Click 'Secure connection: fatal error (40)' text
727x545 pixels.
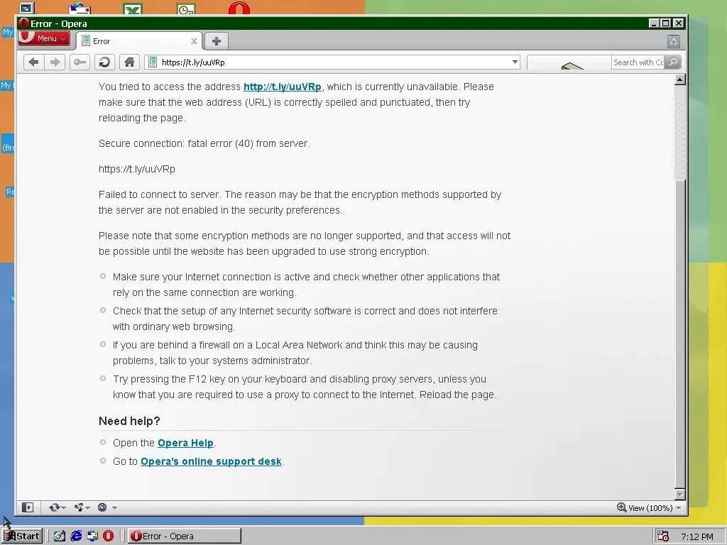click(x=176, y=143)
